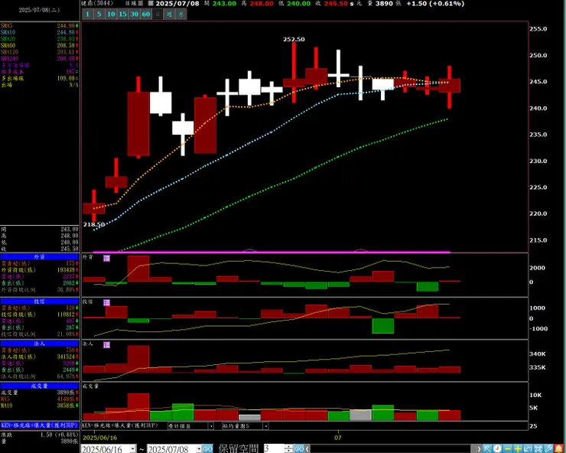Adjust the 保留空間 spinner arrows
The width and height of the screenshot is (566, 453).
tap(288, 449)
